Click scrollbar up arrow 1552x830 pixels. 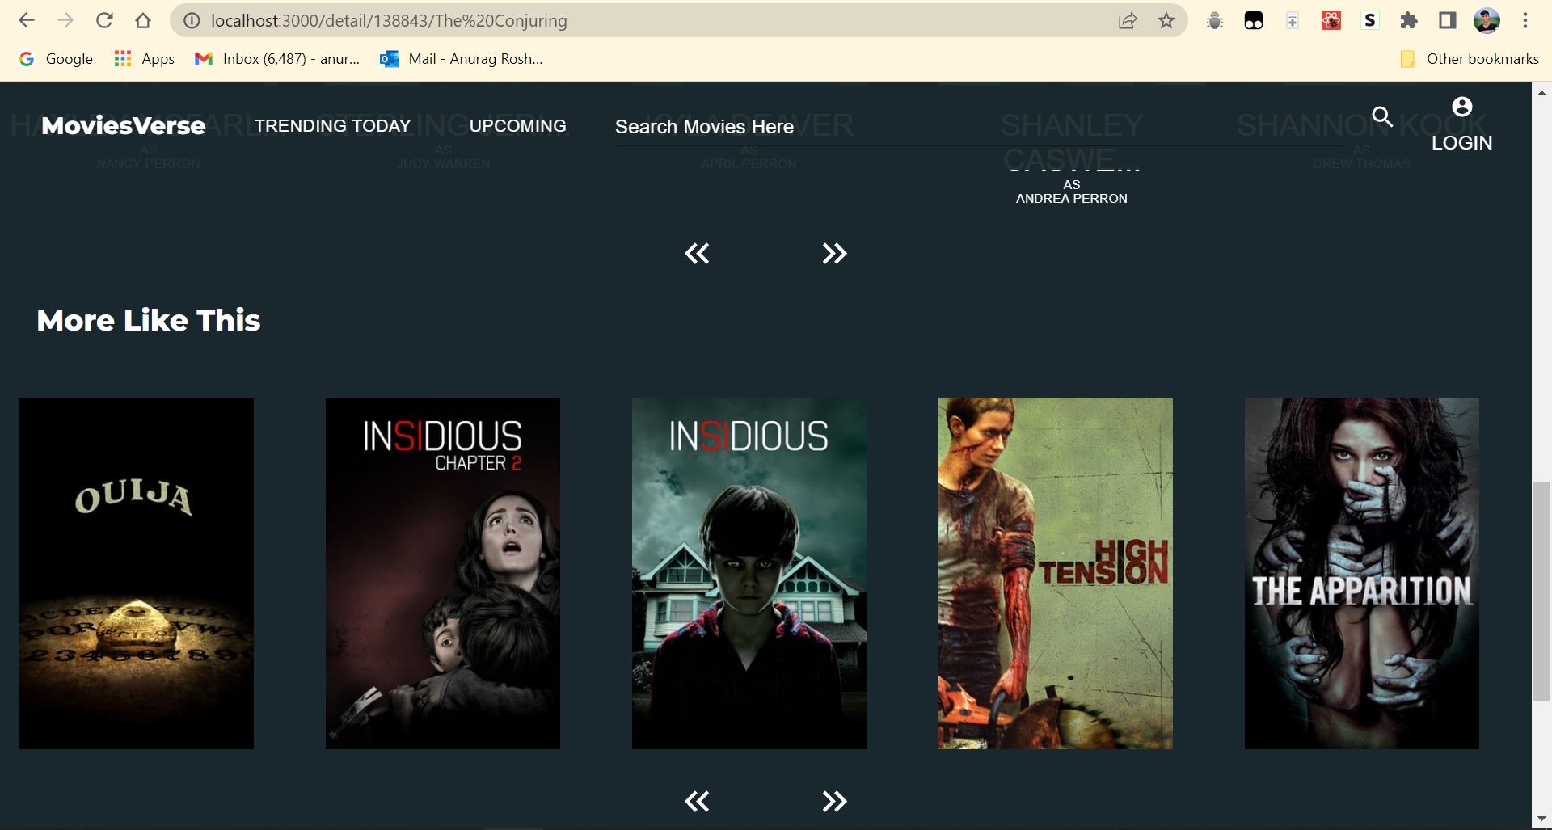(1541, 92)
